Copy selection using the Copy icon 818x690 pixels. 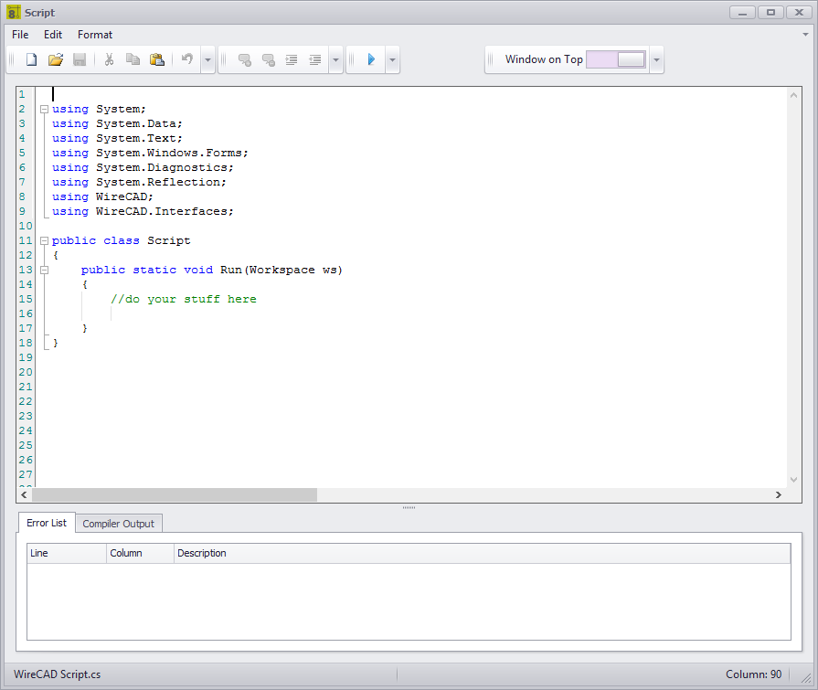tap(133, 59)
